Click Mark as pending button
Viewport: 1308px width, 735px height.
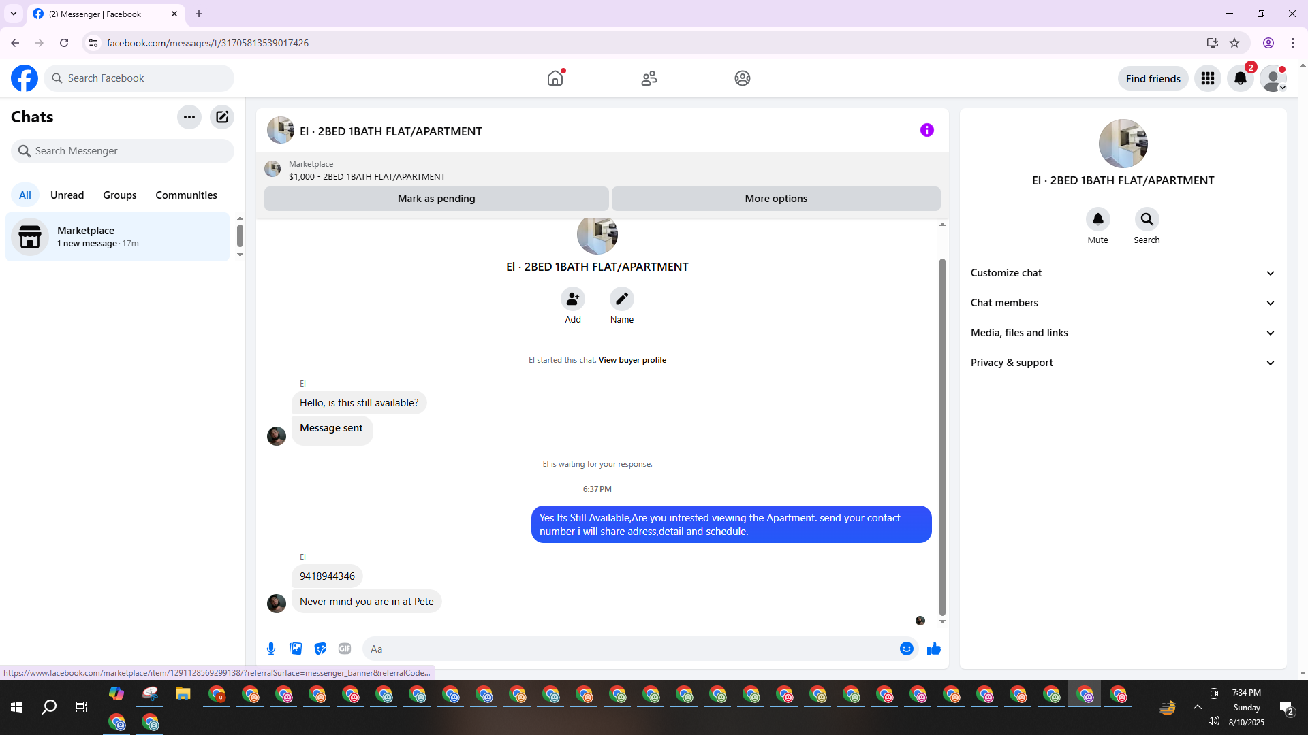click(x=436, y=199)
